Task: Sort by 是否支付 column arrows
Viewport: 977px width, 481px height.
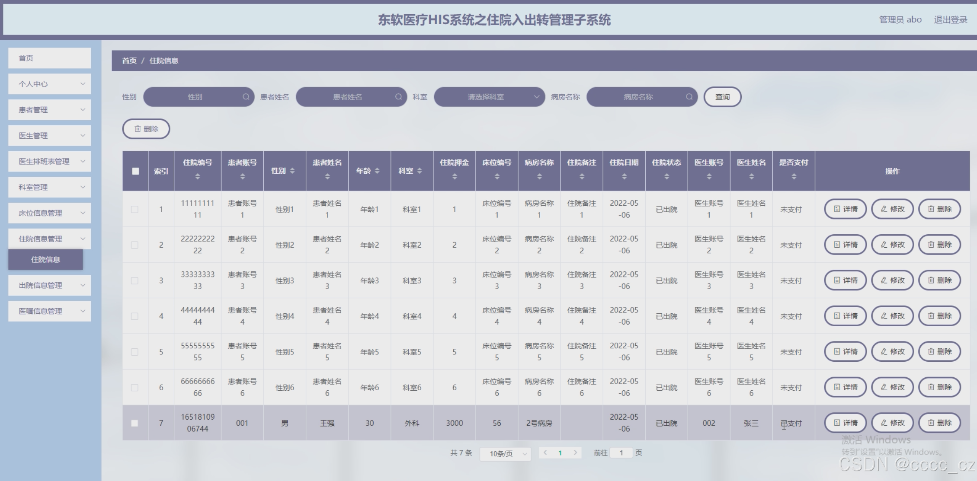Action: (x=794, y=176)
